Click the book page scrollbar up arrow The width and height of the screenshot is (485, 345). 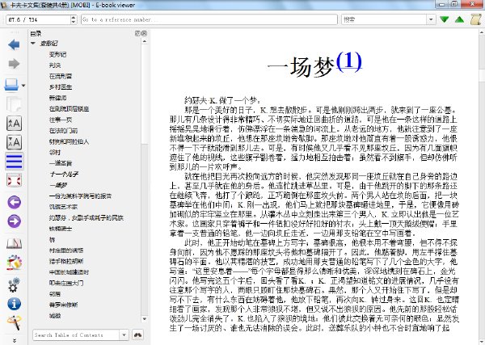click(x=482, y=32)
